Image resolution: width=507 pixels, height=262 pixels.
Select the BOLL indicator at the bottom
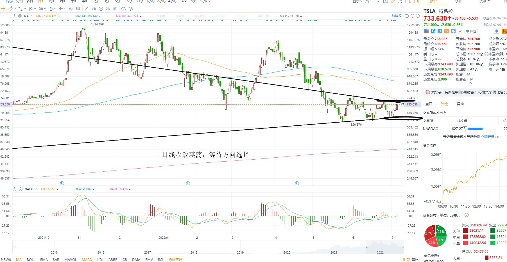pyautogui.click(x=31, y=259)
